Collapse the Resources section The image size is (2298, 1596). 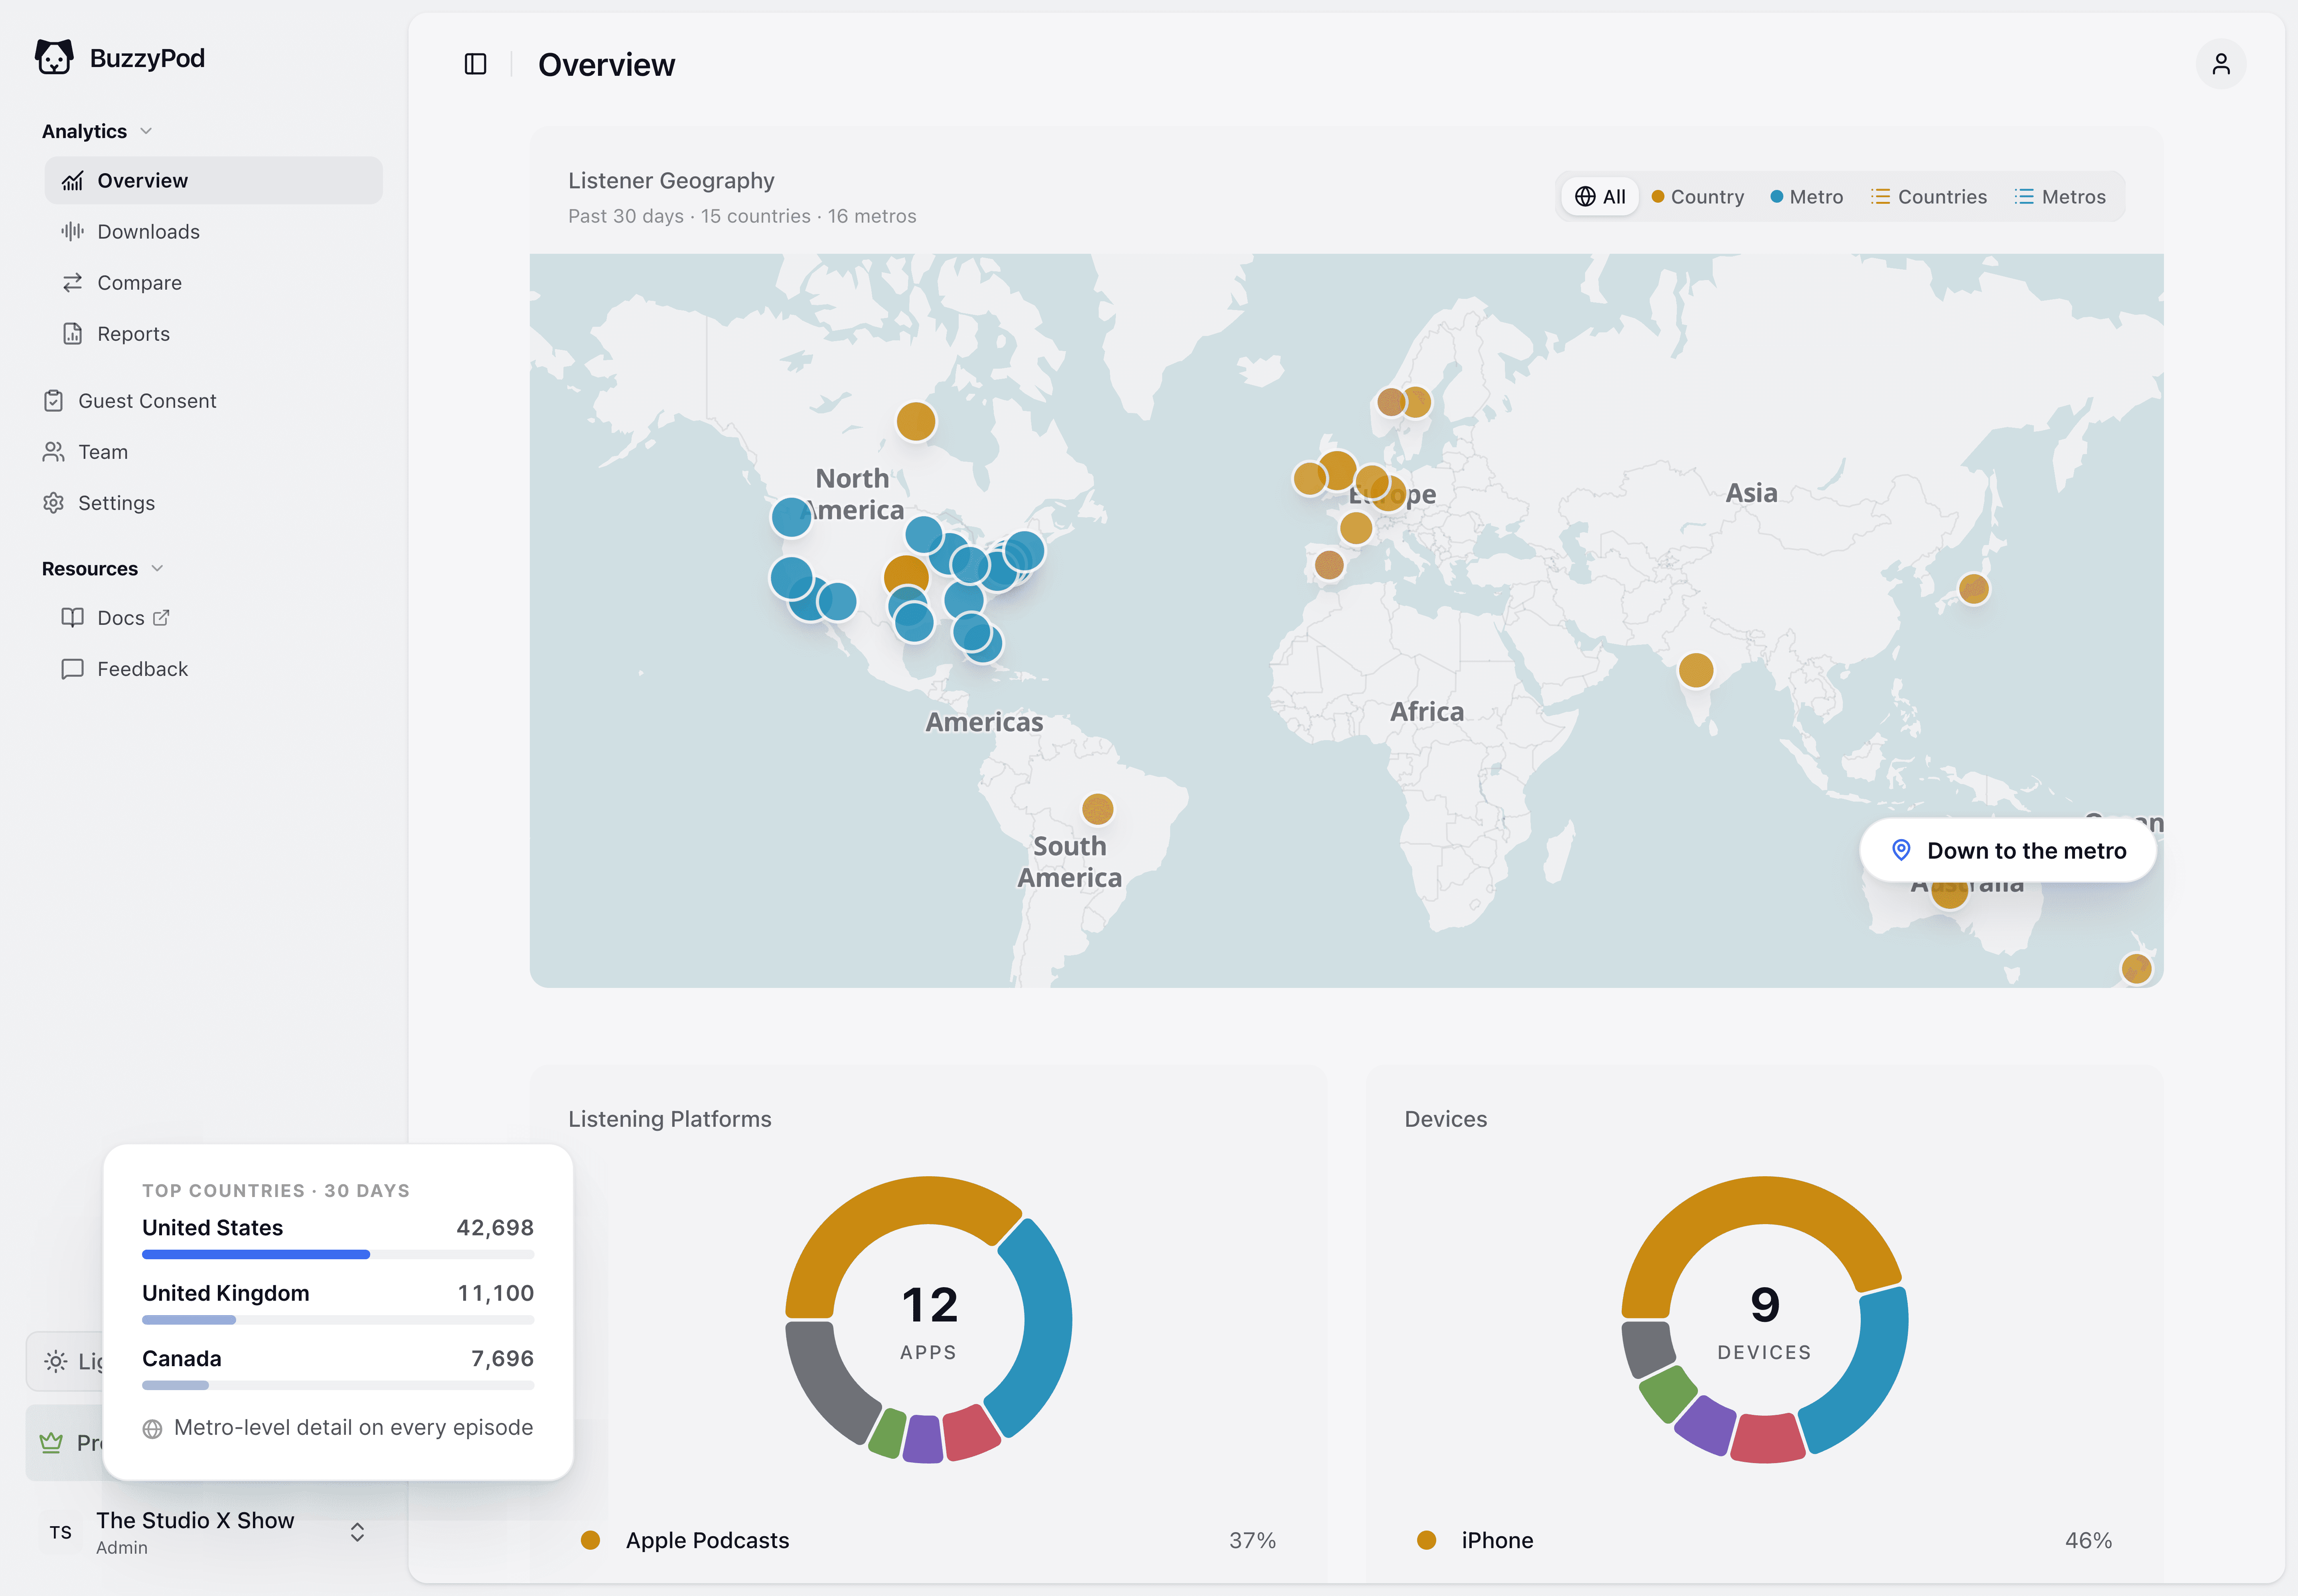[x=102, y=569]
